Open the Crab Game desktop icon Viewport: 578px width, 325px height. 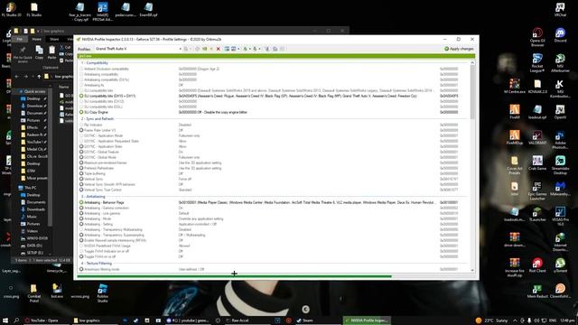[x=537, y=162]
